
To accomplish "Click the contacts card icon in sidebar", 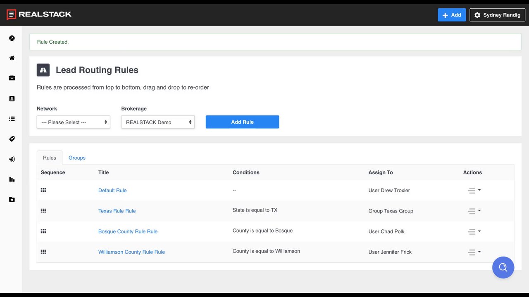I will (x=12, y=99).
